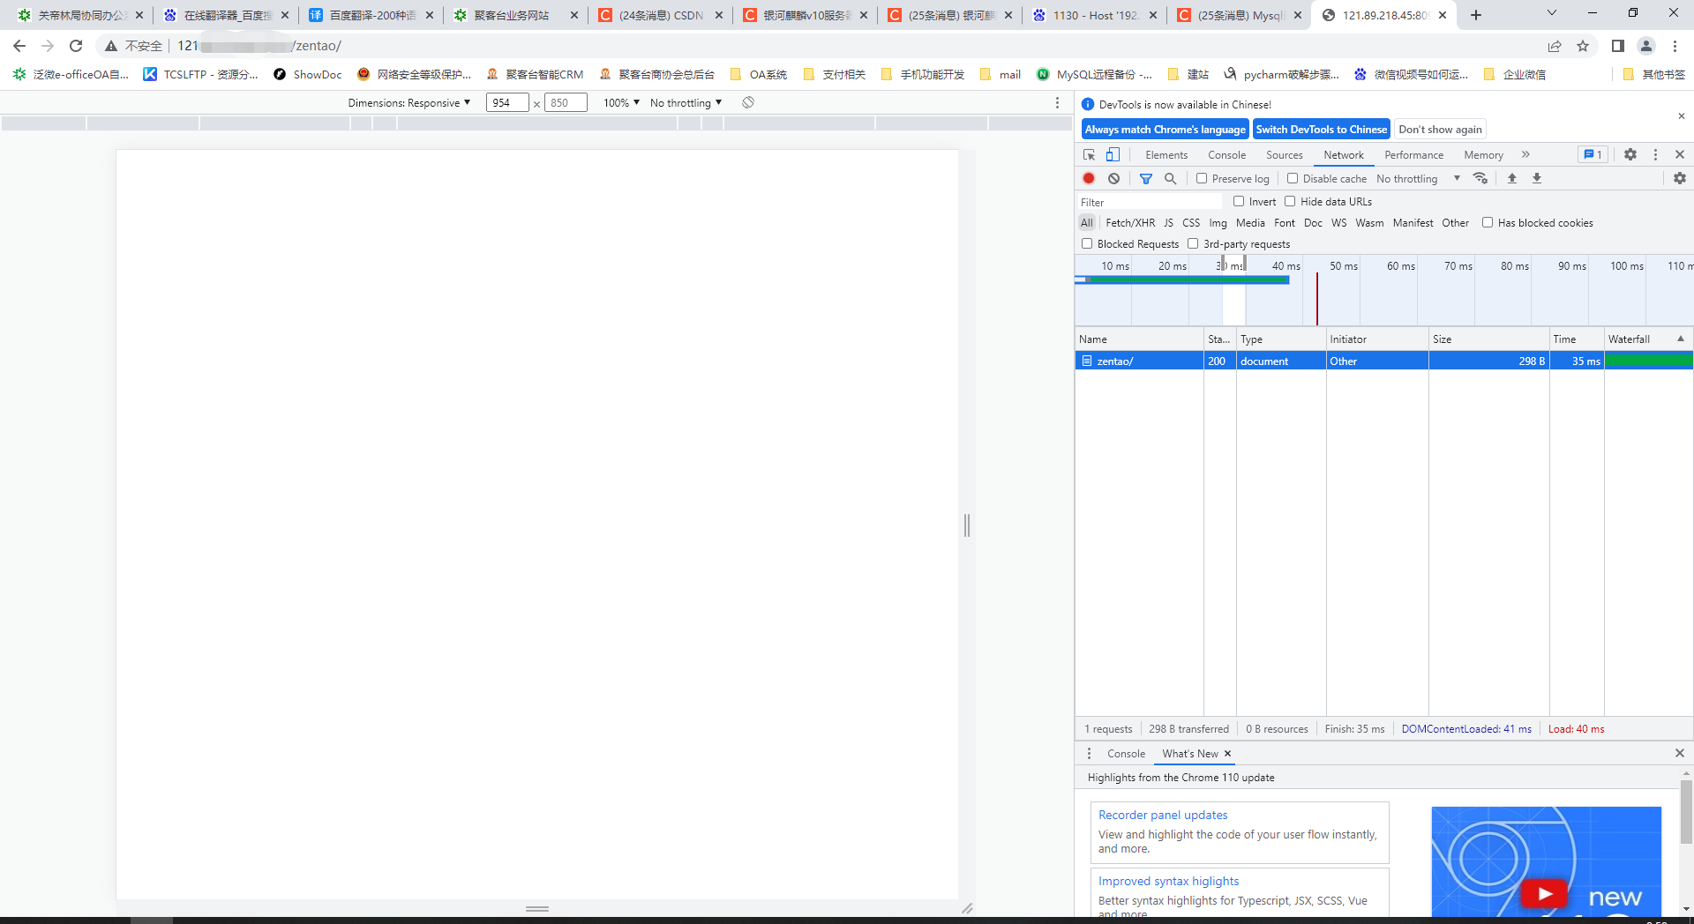
Task: Sort requests by Waterfall column header
Action: coord(1647,339)
